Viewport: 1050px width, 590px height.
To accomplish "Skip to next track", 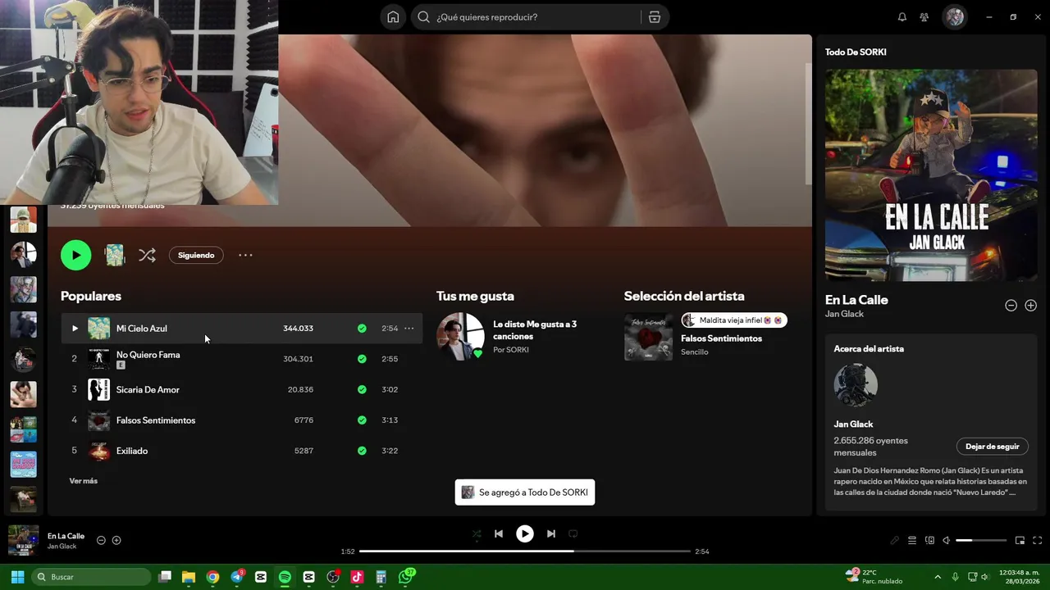I will pyautogui.click(x=551, y=533).
